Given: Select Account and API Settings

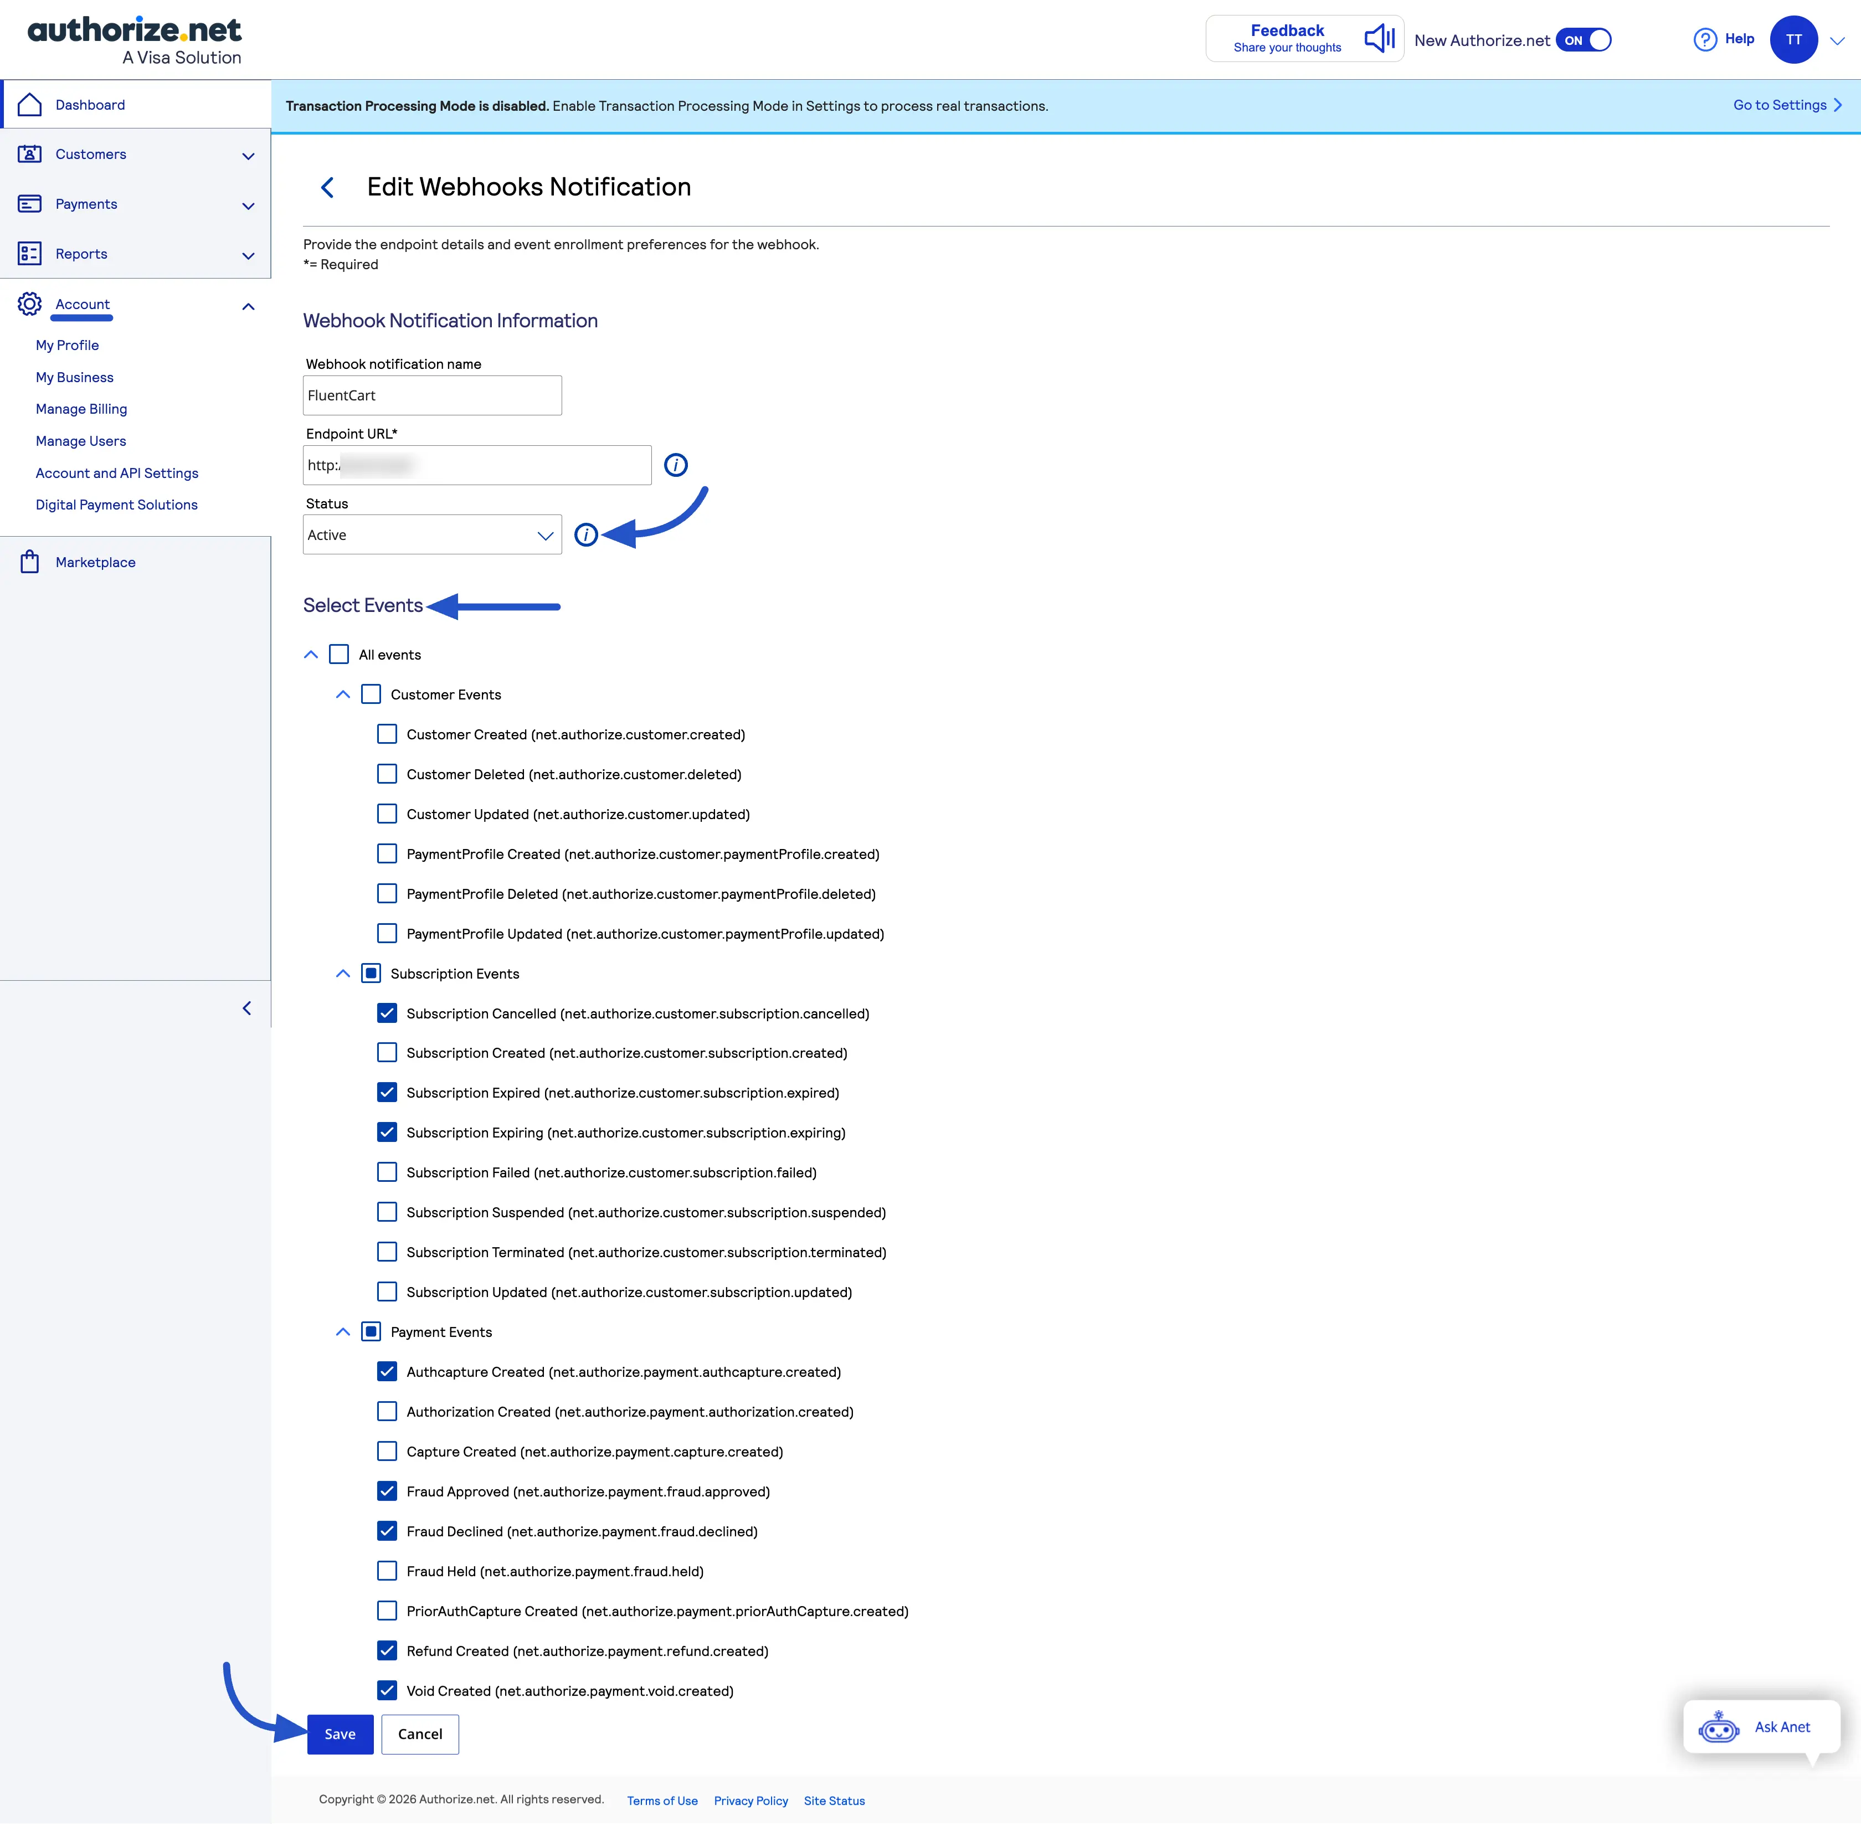Looking at the screenshot, I should tap(116, 472).
